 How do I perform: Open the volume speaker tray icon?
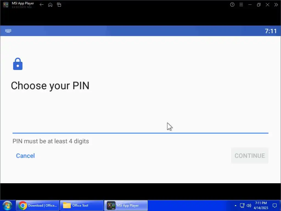[249, 206]
